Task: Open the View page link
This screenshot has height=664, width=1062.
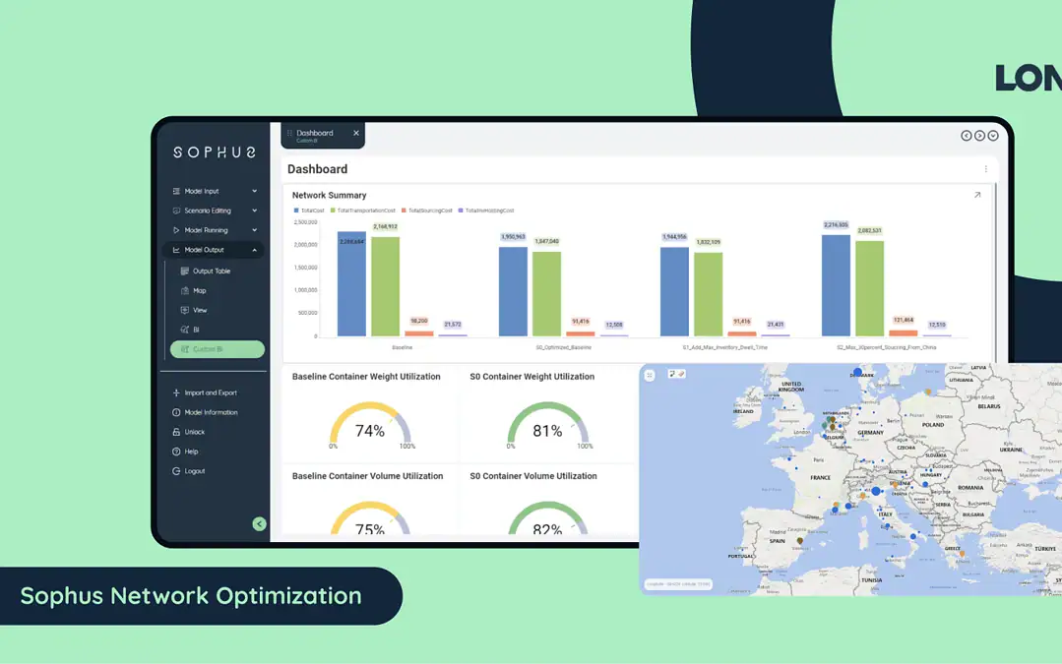Action: (200, 310)
